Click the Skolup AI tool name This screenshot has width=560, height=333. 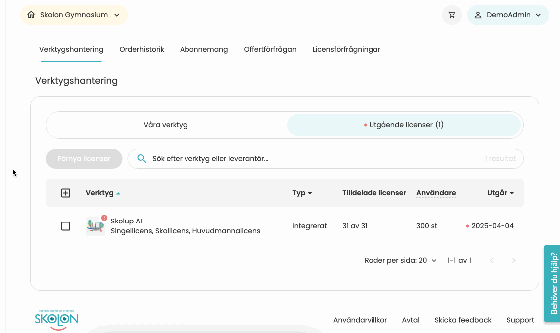point(127,221)
